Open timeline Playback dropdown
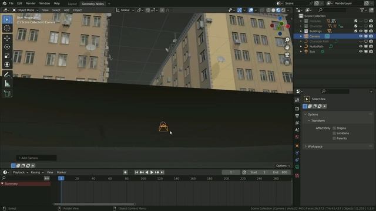 [x=21, y=172]
